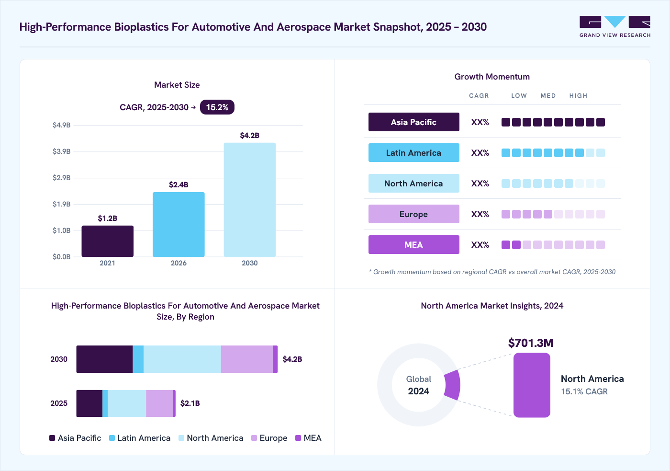
Task: Click the $701.3M value text
Action: [531, 343]
